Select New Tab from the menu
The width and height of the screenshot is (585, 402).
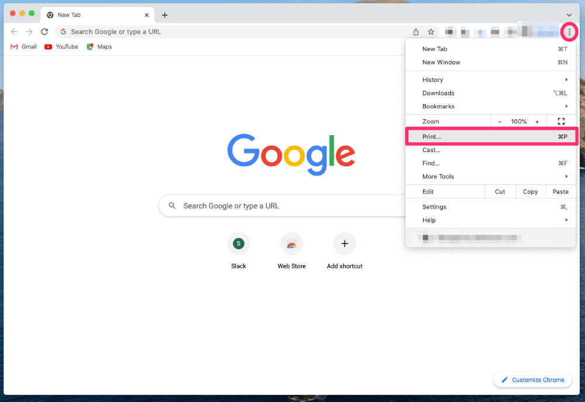tap(490, 49)
